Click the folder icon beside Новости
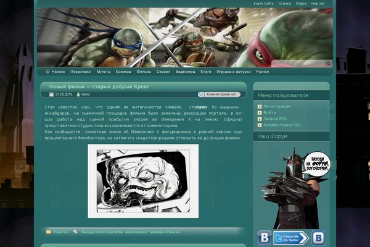Viewport: 370px width, 247px height. (x=49, y=232)
